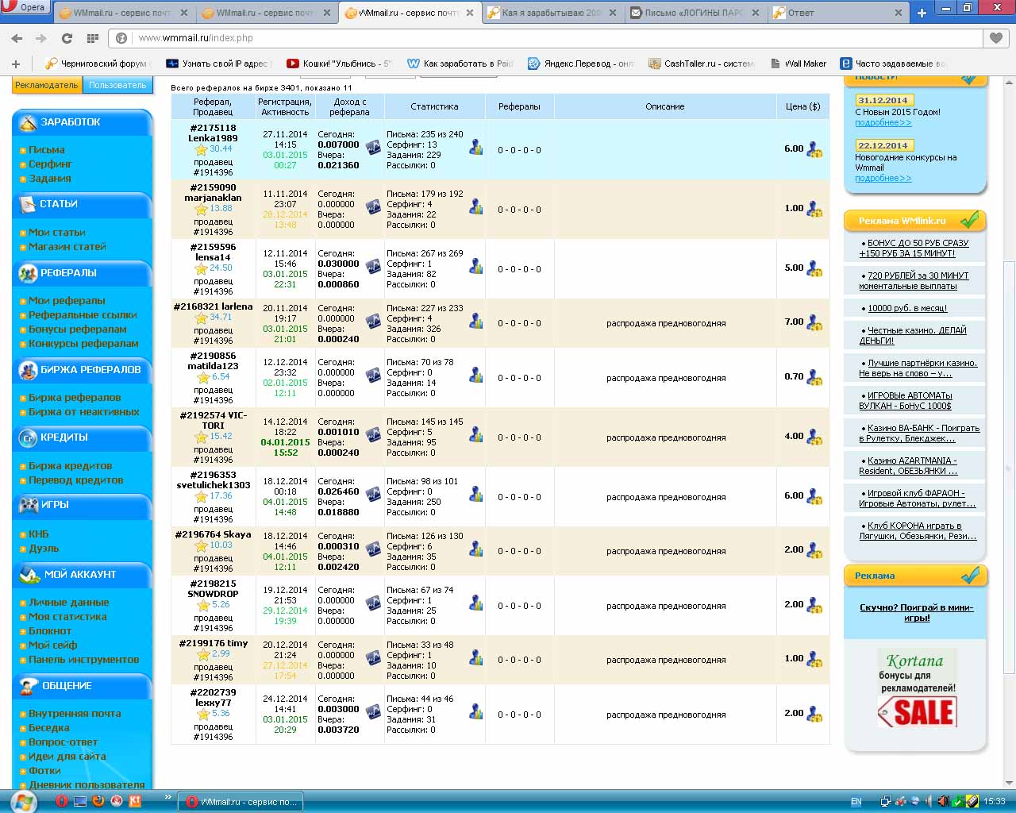Open the Speed Dial grid icon

coord(93,38)
